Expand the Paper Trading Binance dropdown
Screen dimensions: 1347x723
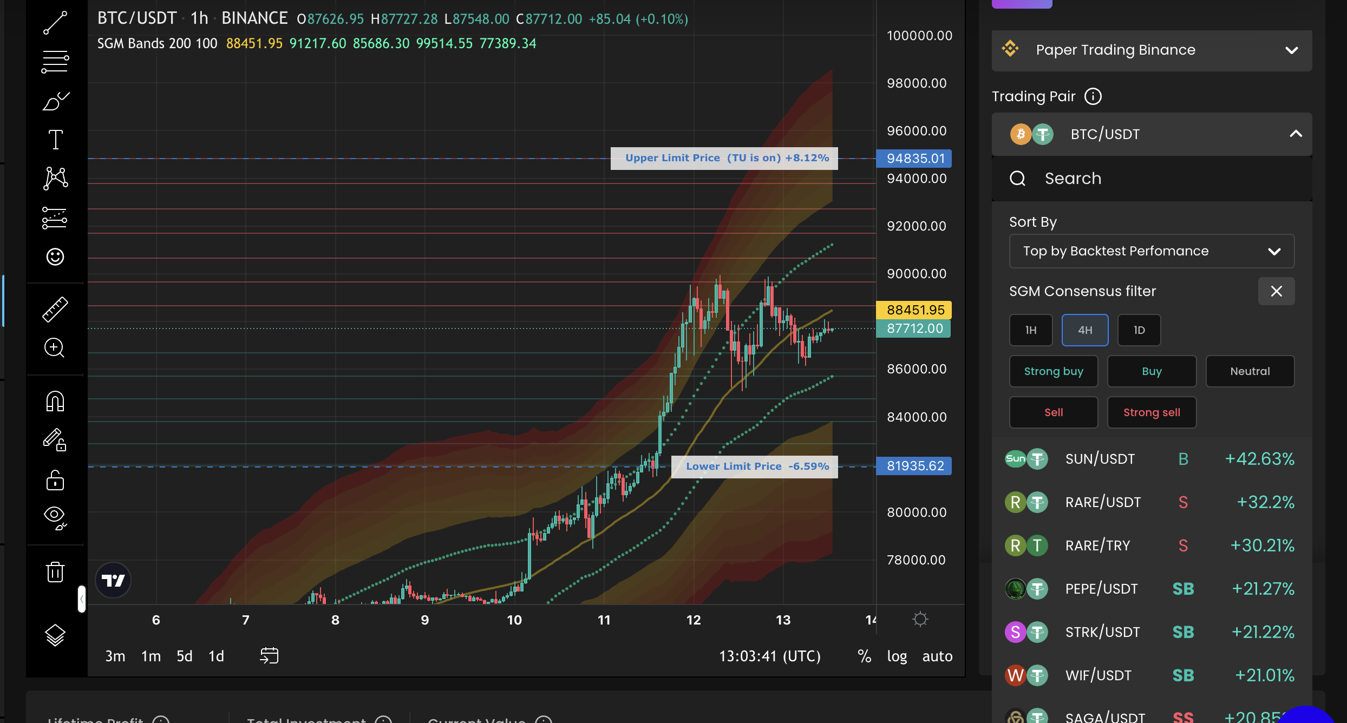pyautogui.click(x=1152, y=50)
